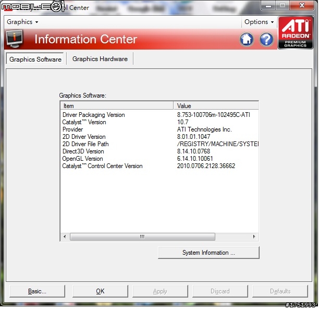319x309 pixels.
Task: Open the Options dropdown menu
Action: click(259, 22)
